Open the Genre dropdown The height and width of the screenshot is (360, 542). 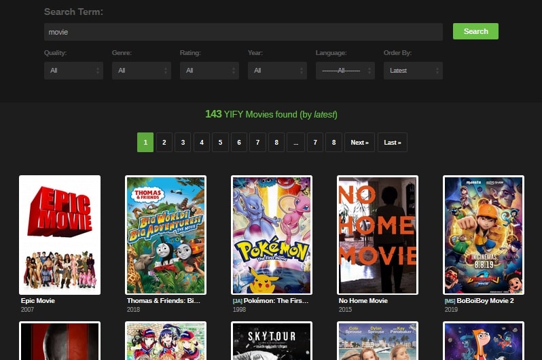[141, 71]
